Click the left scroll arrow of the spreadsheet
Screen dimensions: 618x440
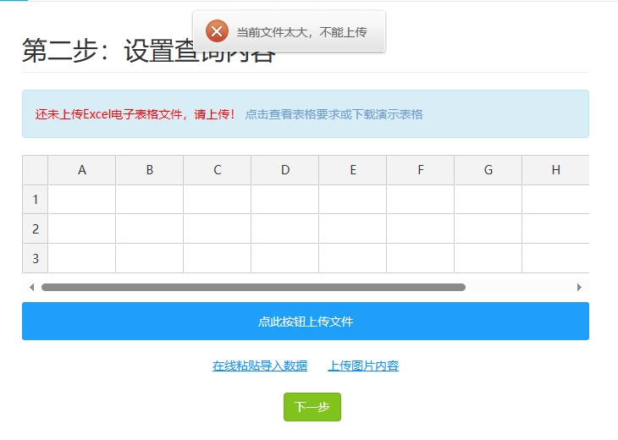[x=31, y=287]
